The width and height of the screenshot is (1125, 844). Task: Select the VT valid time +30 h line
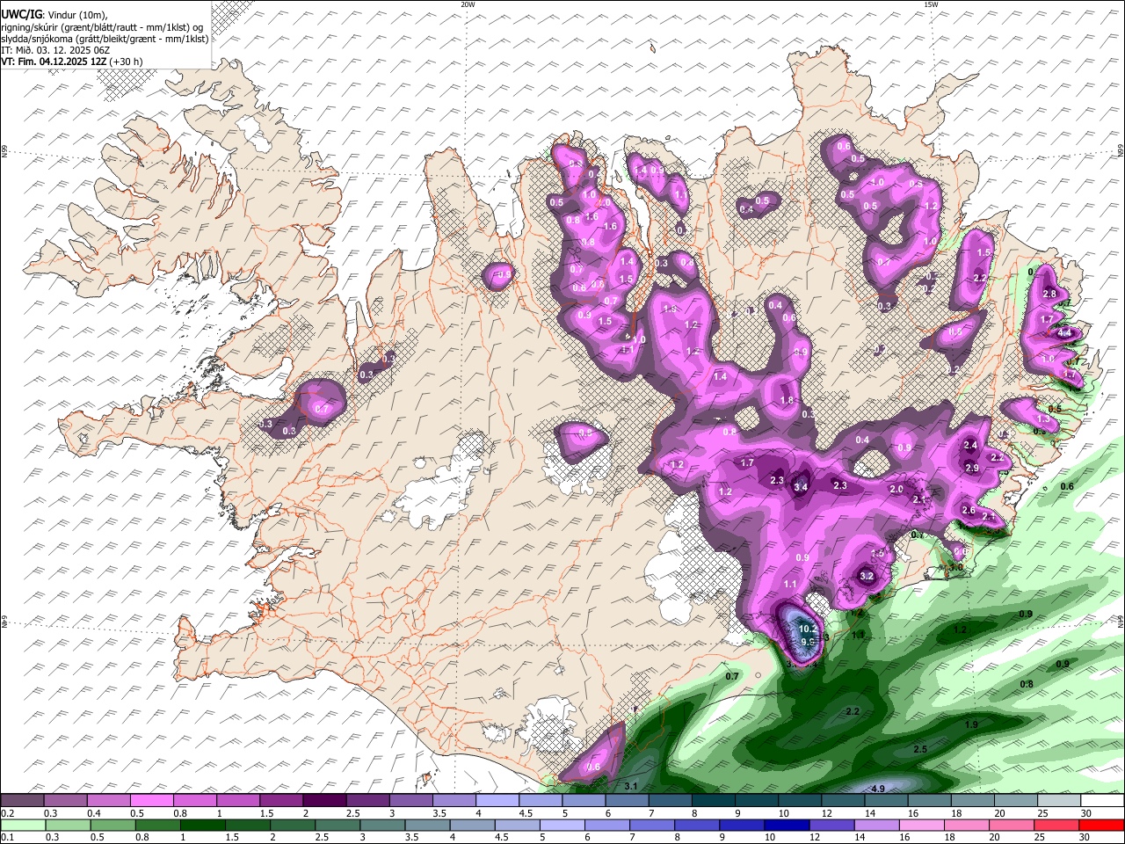(x=72, y=62)
